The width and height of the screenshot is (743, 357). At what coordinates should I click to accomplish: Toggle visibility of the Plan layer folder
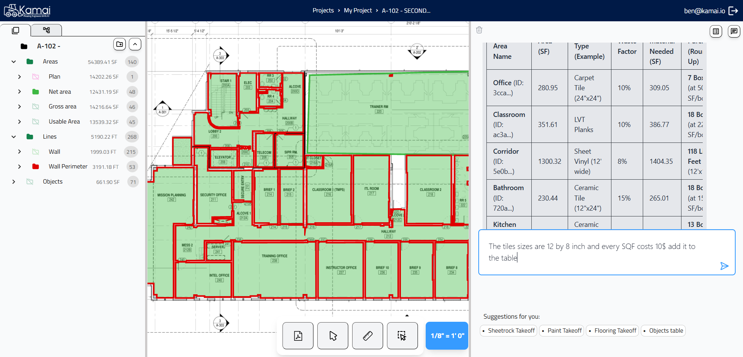pyautogui.click(x=36, y=77)
